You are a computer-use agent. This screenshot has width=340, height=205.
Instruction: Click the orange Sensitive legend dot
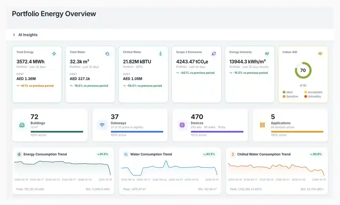(284, 96)
